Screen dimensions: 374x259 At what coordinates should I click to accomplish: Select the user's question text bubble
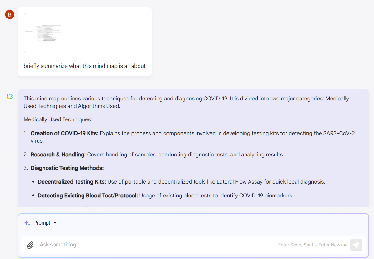tap(84, 66)
